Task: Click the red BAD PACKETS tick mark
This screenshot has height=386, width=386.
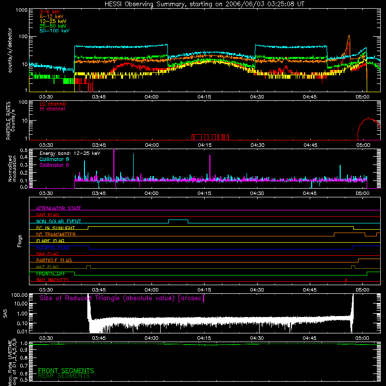Action: click(346, 280)
